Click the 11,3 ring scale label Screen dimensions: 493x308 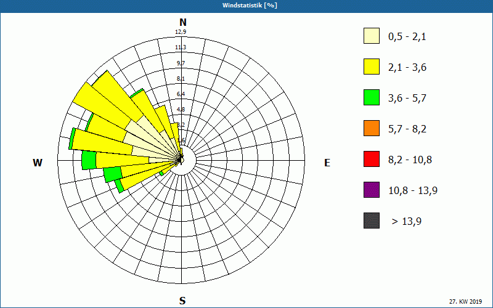click(181, 47)
